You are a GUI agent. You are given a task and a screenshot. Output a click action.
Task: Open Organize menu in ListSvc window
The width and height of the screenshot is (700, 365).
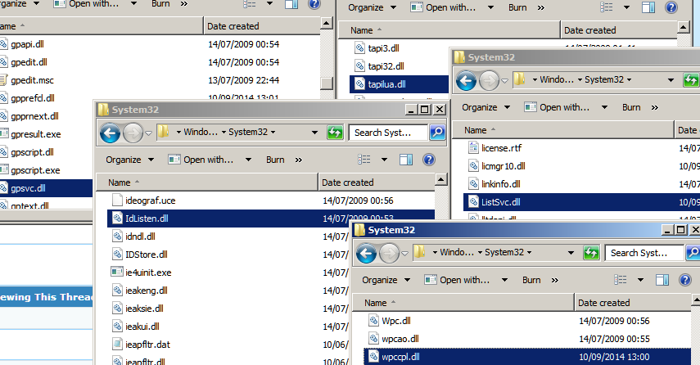point(485,107)
